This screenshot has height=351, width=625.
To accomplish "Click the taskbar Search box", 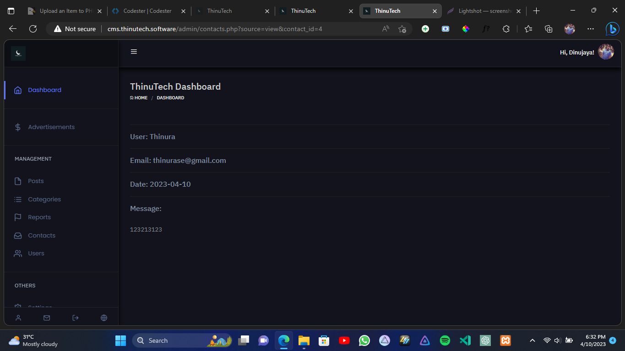I will (x=182, y=340).
